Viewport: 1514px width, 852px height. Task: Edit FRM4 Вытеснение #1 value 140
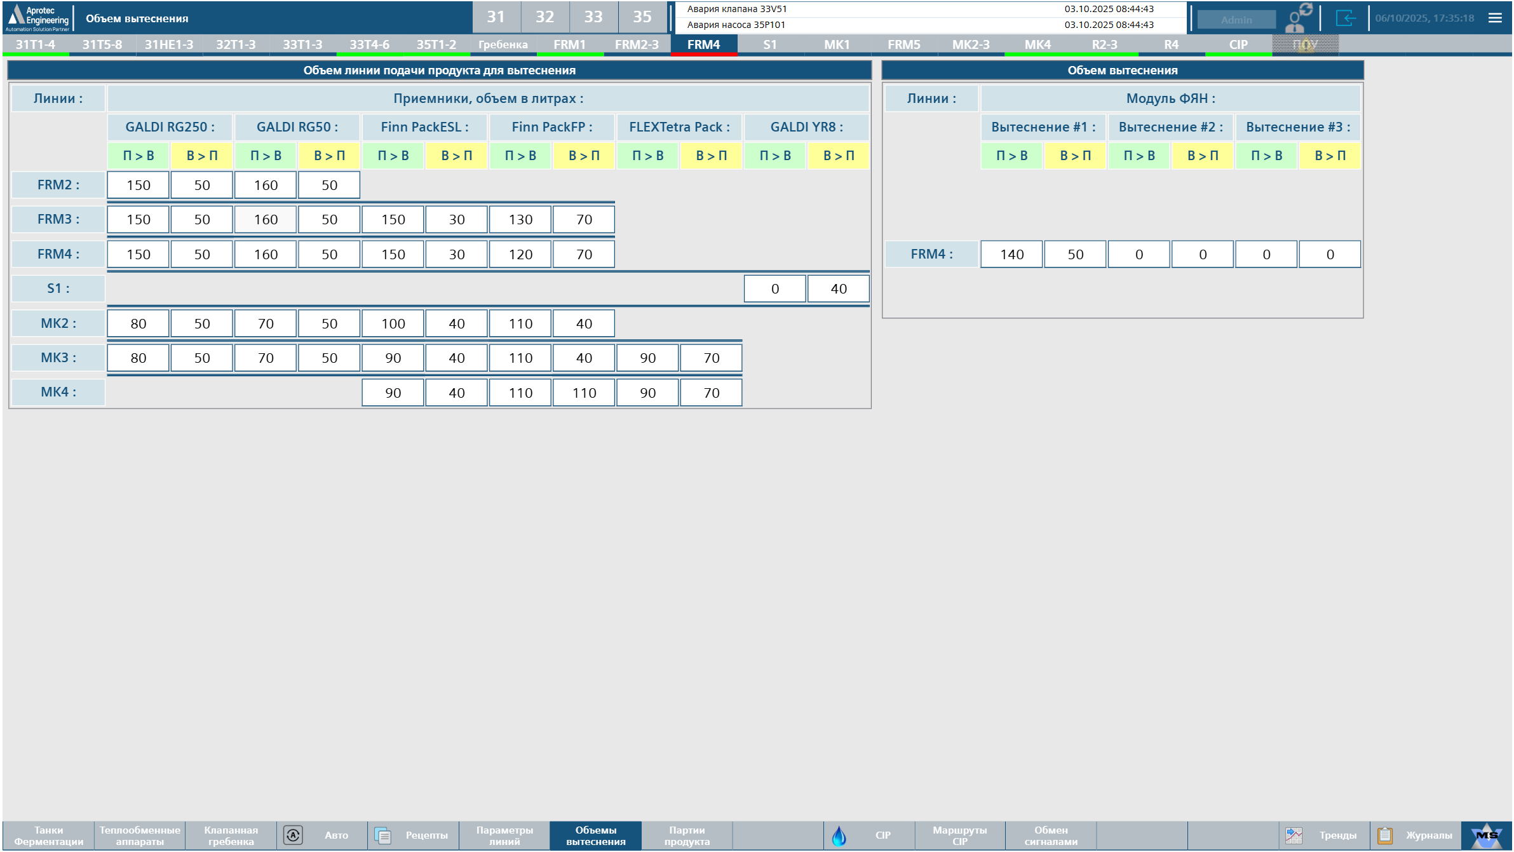tap(1011, 254)
